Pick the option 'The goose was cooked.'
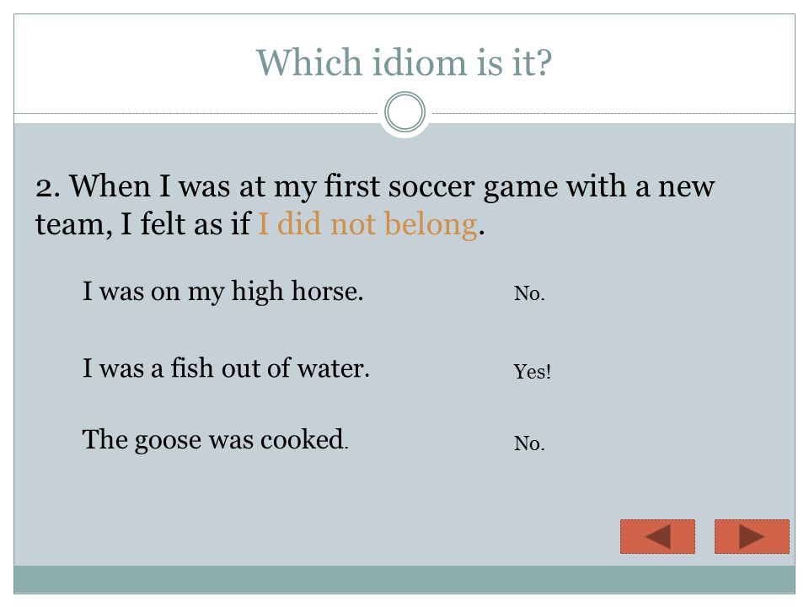 click(215, 440)
